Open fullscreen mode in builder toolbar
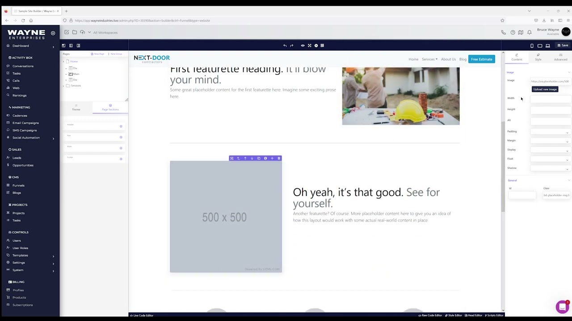Image resolution: width=572 pixels, height=321 pixels. click(309, 45)
